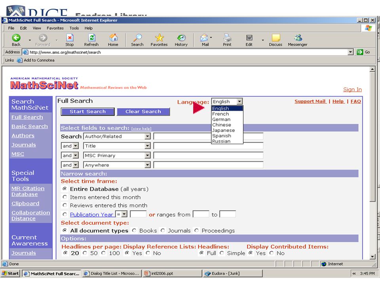The width and height of the screenshot is (380, 285).
Task: Choose Books document type
Action: click(134, 230)
